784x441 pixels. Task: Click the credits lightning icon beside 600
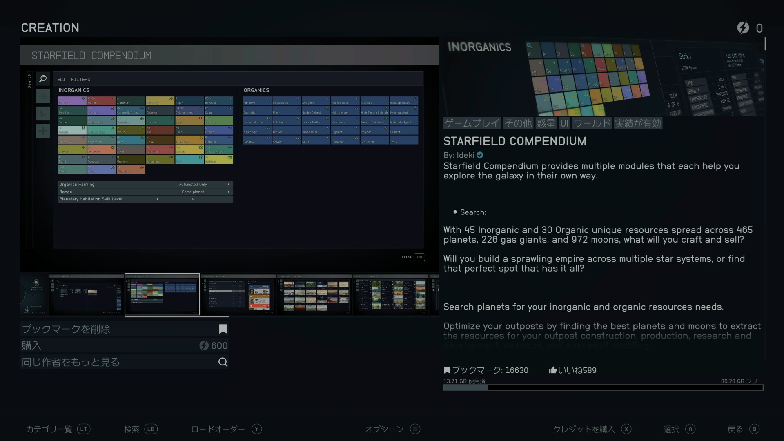(204, 346)
